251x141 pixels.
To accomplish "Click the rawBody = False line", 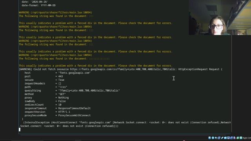I will coord(45,101).
